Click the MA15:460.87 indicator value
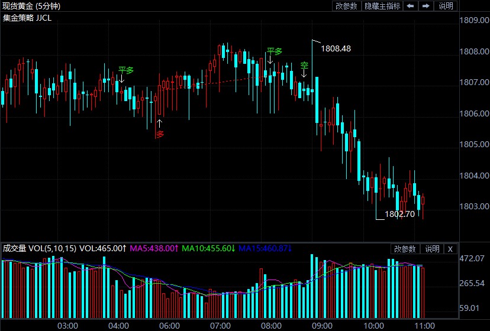Image resolution: width=490 pixels, height=331 pixels. [265, 249]
